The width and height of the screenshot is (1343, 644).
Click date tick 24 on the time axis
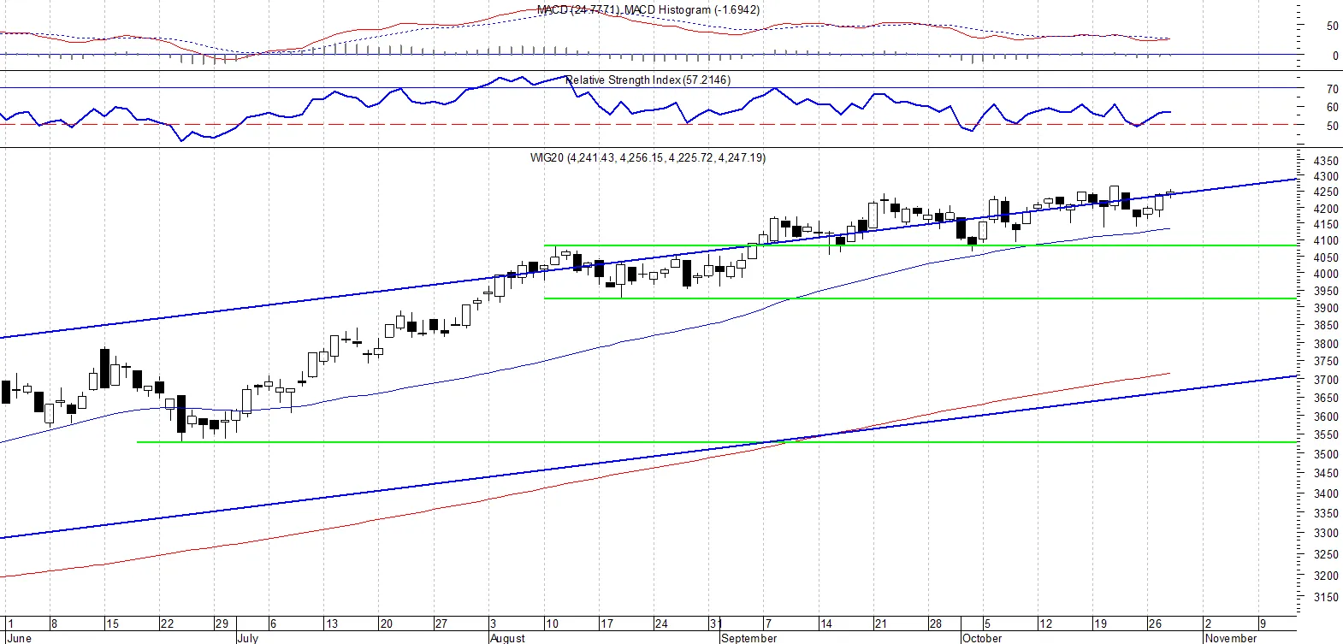(661, 624)
